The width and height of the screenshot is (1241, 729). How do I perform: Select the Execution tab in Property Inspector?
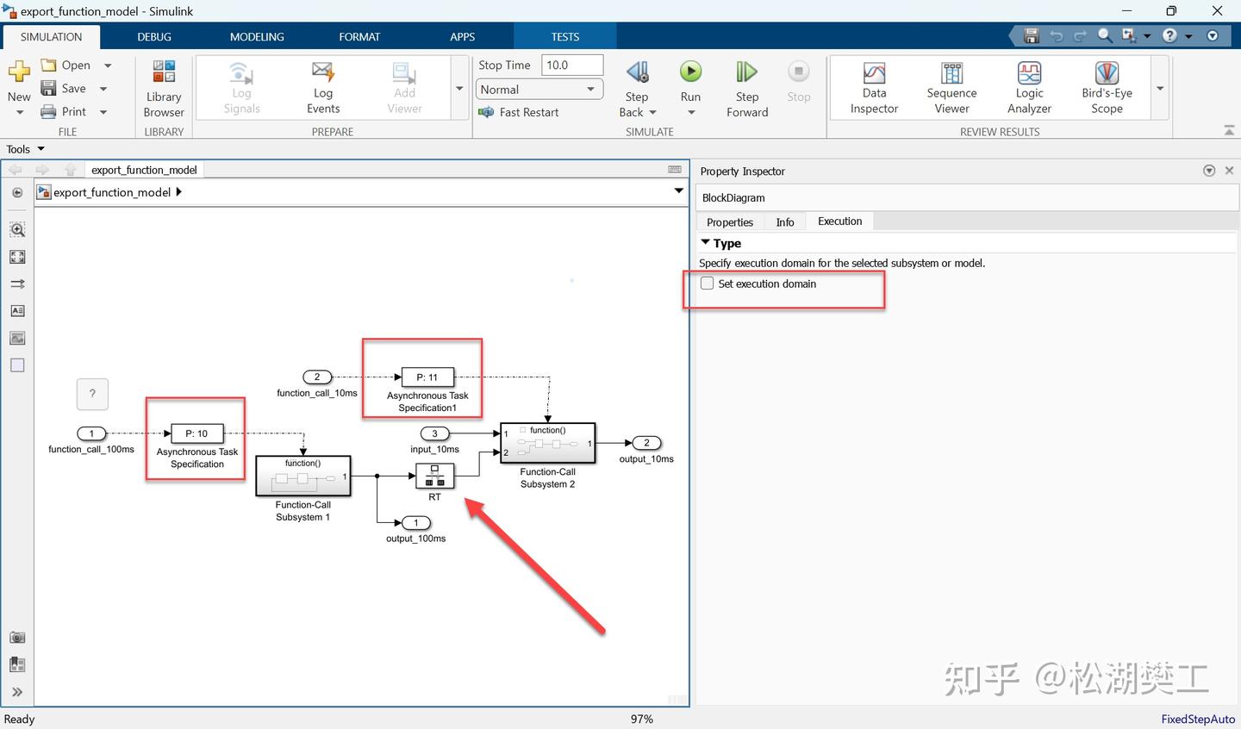click(x=840, y=221)
